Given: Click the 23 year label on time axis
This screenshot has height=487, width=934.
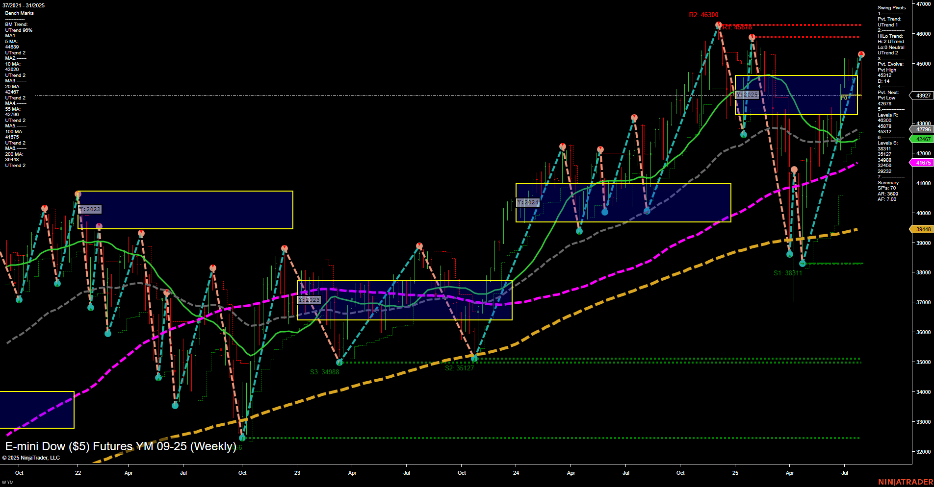Looking at the screenshot, I should [x=297, y=473].
